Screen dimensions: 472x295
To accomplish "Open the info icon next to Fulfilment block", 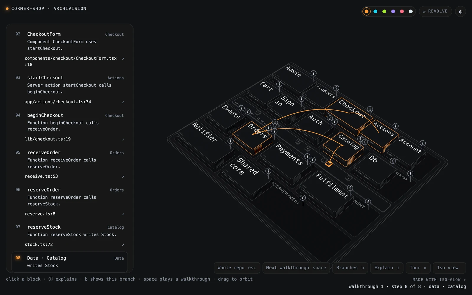I will pos(350,188).
